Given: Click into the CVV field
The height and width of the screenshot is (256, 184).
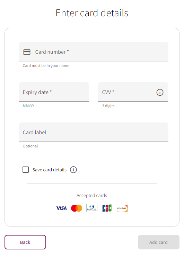Looking at the screenshot, I should tap(133, 92).
